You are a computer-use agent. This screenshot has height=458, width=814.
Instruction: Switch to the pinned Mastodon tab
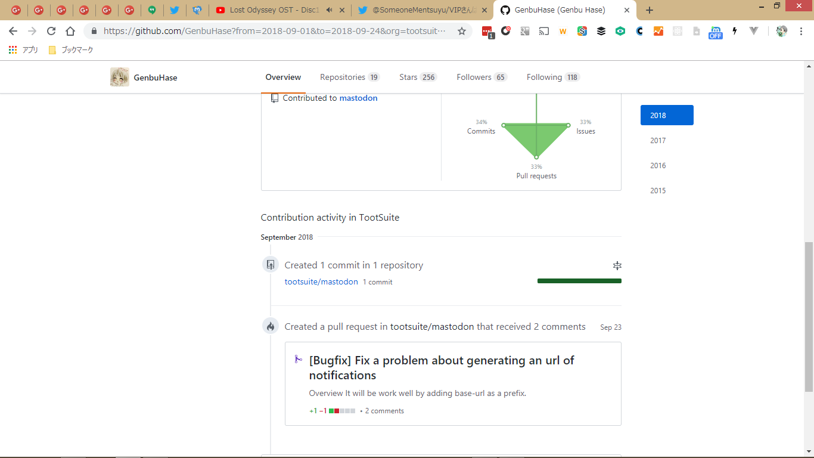[x=197, y=10]
